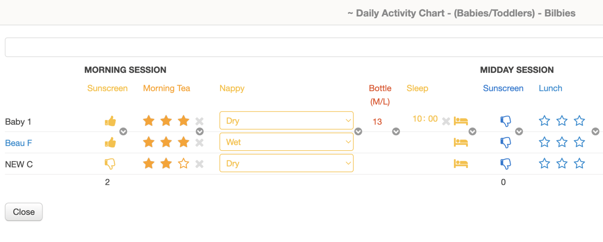This screenshot has height=242, width=603.
Task: Click Beau F's bed sleep icon
Action: click(x=461, y=142)
